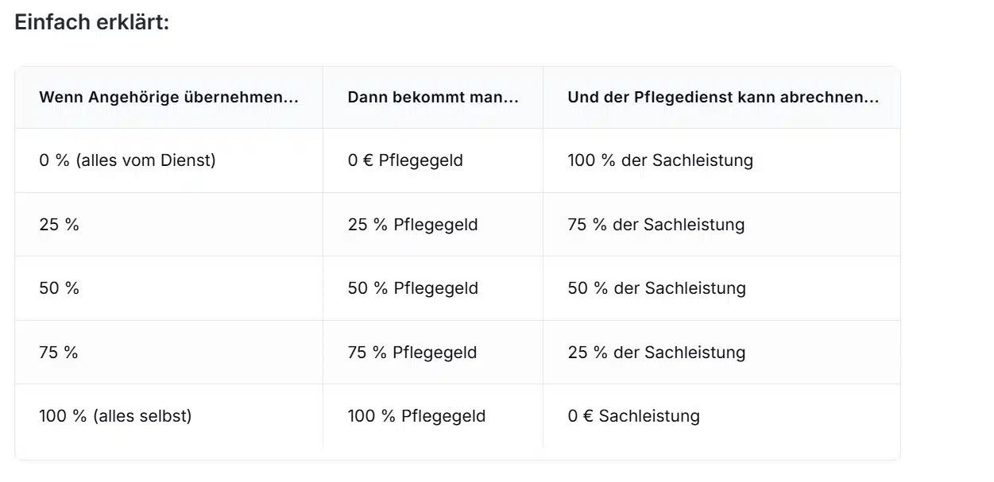Click the 'Dann bekommt man...' column header
The width and height of the screenshot is (994, 482).
click(x=433, y=98)
